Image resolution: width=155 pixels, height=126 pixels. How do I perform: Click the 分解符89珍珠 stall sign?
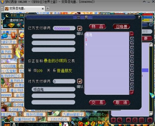(25, 119)
